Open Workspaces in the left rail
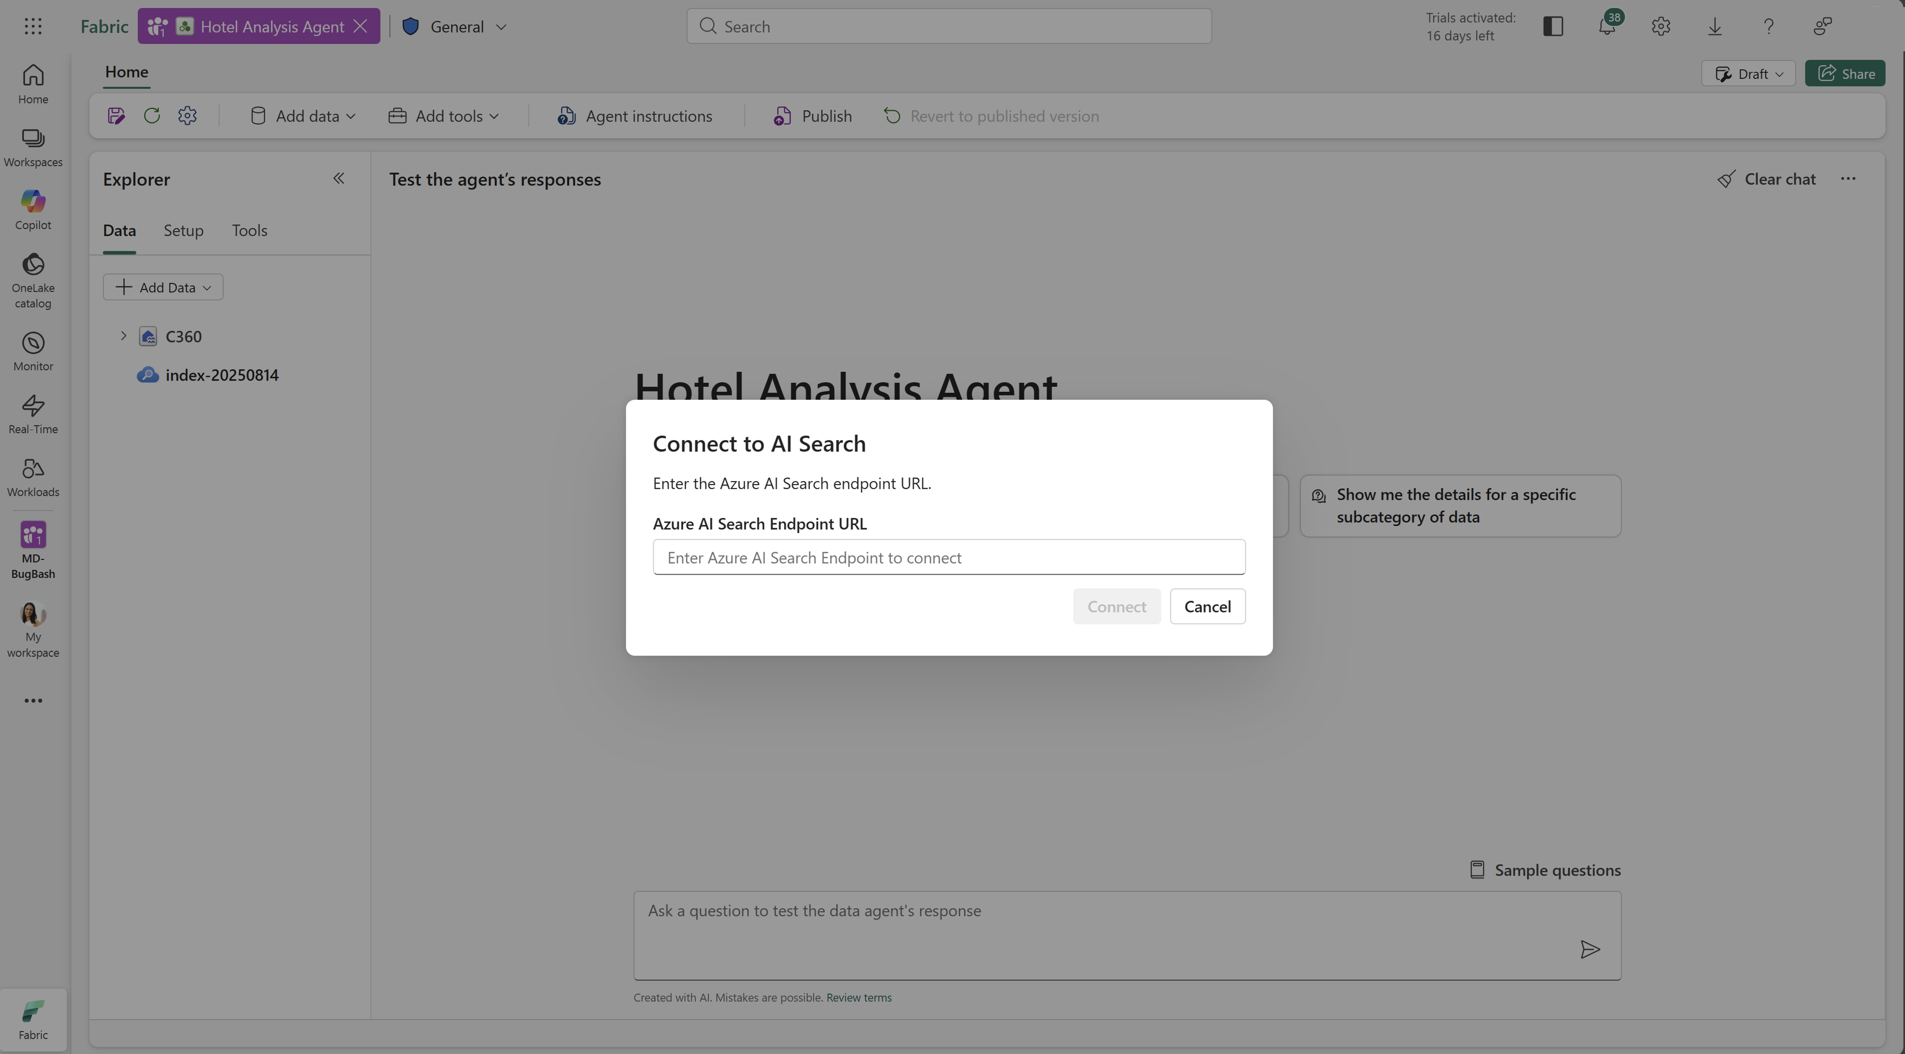This screenshot has height=1054, width=1905. [33, 147]
